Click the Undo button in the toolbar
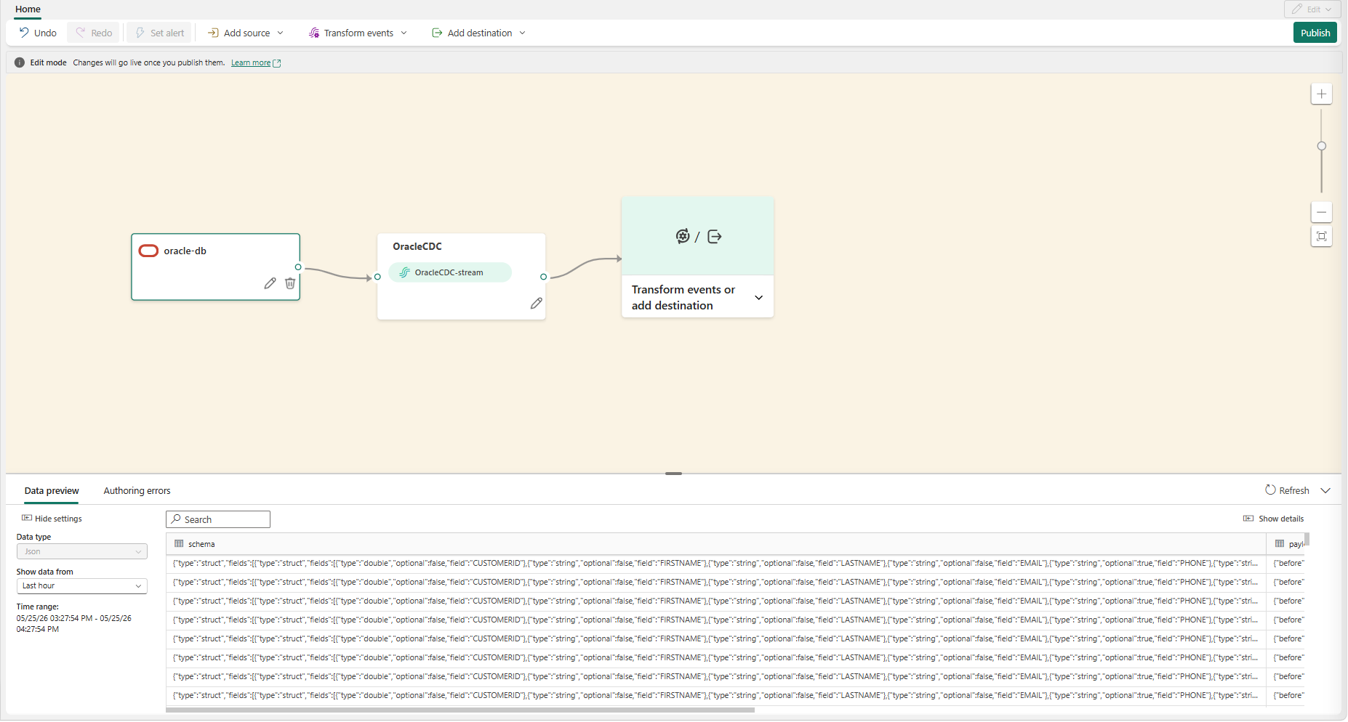Viewport: 1348px width, 722px height. point(38,33)
